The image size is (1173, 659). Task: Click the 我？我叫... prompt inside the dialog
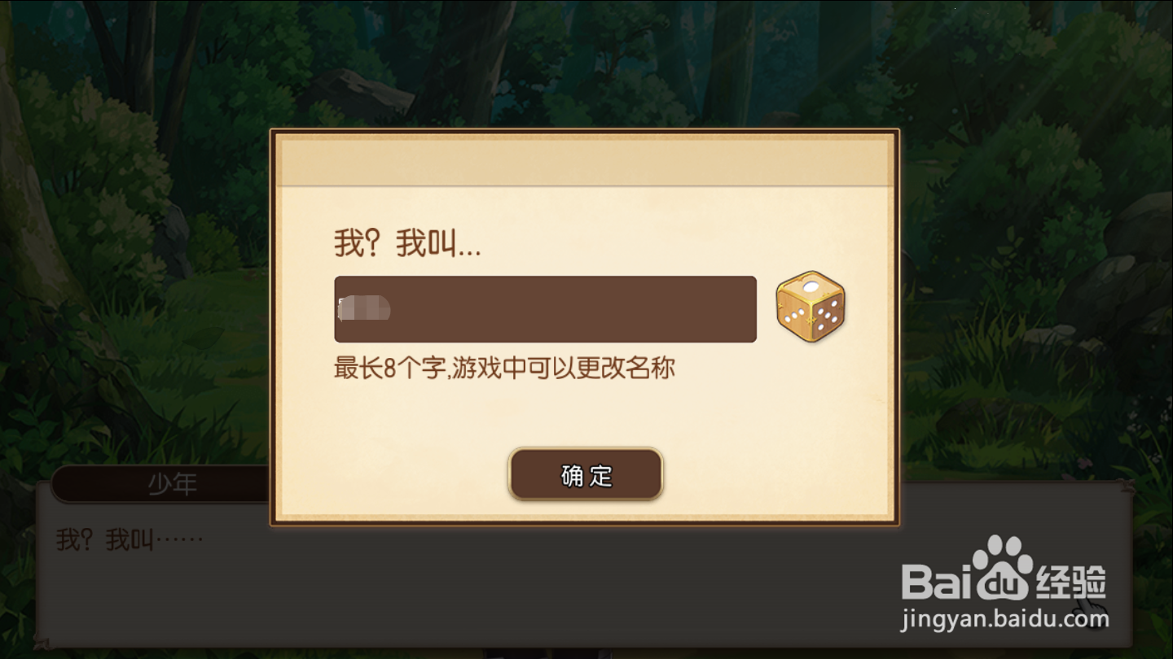[407, 243]
